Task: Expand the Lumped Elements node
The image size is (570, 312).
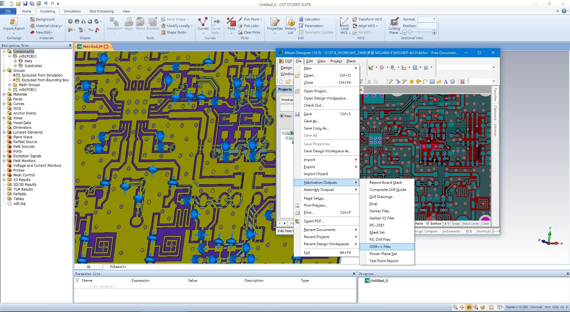Action: point(4,132)
